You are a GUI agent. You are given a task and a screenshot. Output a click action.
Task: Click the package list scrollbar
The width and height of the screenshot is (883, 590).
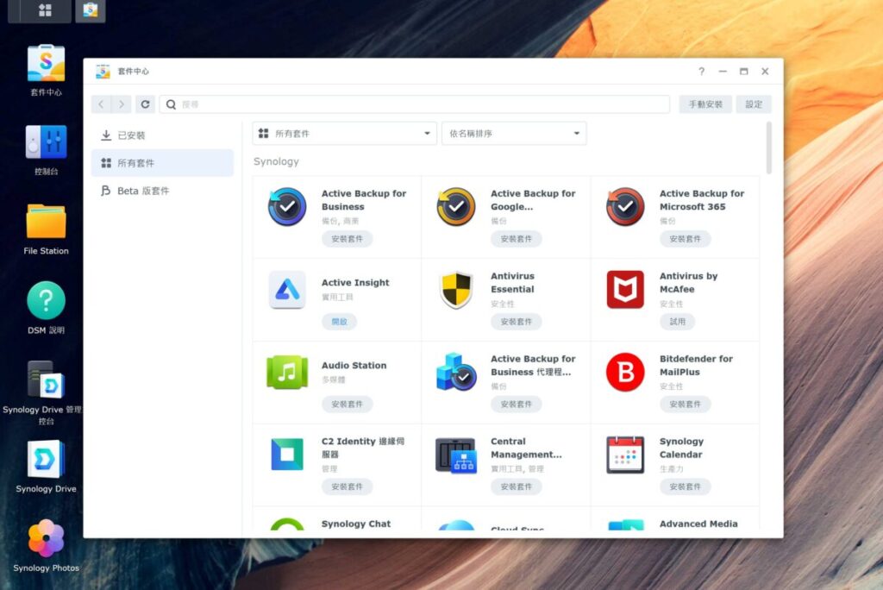pos(768,147)
